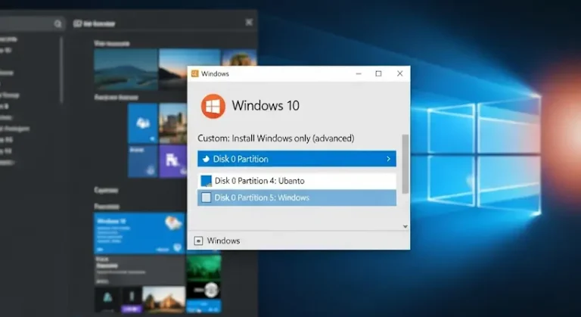This screenshot has height=317, width=581.
Task: Select Disk 0 Partition 5: Windows
Action: click(297, 197)
